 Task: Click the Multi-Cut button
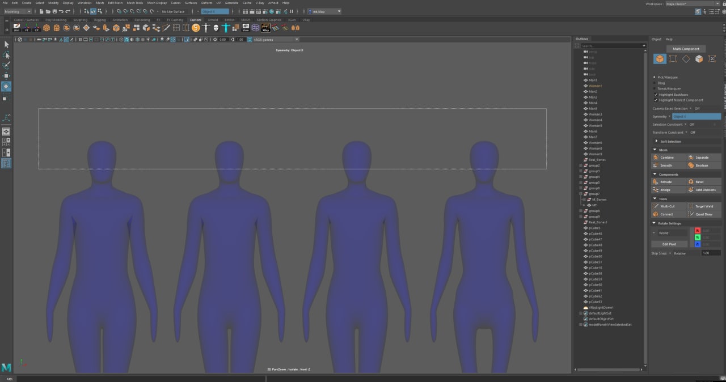[x=668, y=206]
